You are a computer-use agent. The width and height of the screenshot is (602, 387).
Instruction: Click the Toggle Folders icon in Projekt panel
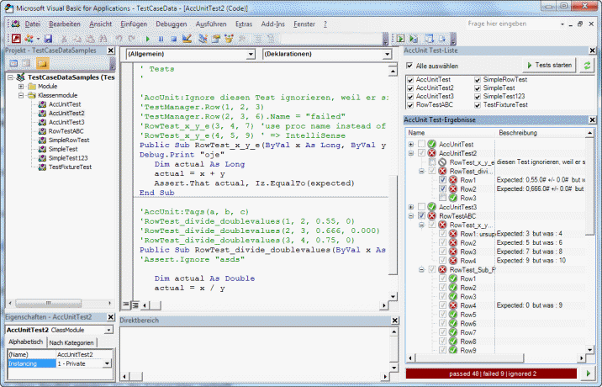click(x=41, y=64)
